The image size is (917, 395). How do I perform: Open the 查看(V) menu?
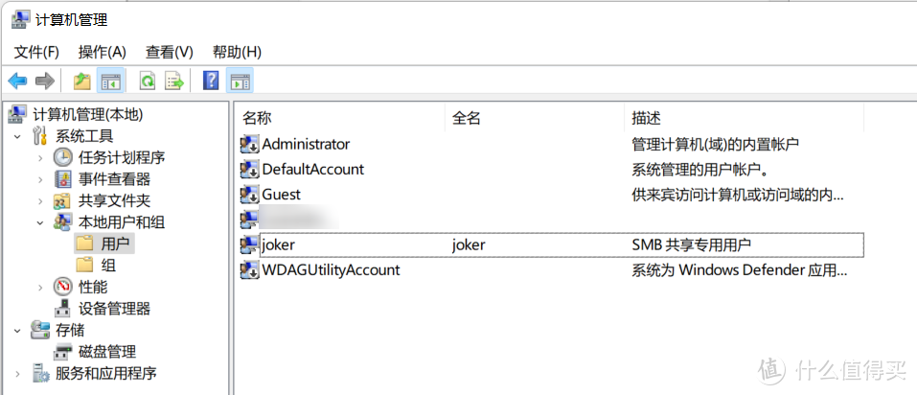coord(169,52)
